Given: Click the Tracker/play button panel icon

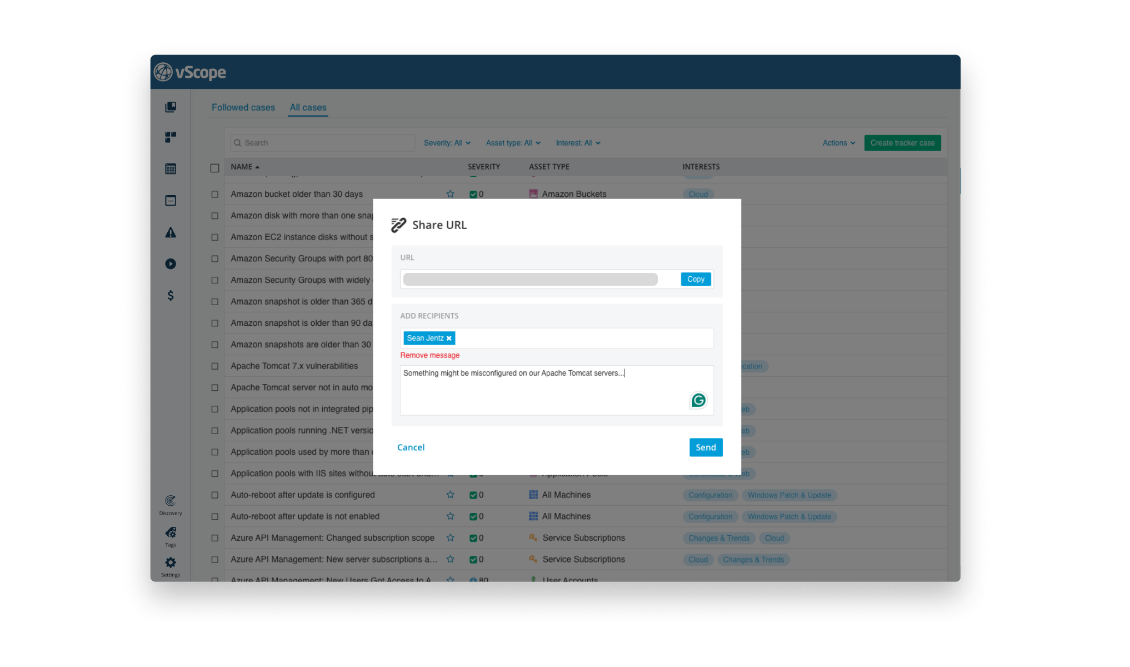Looking at the screenshot, I should 172,263.
